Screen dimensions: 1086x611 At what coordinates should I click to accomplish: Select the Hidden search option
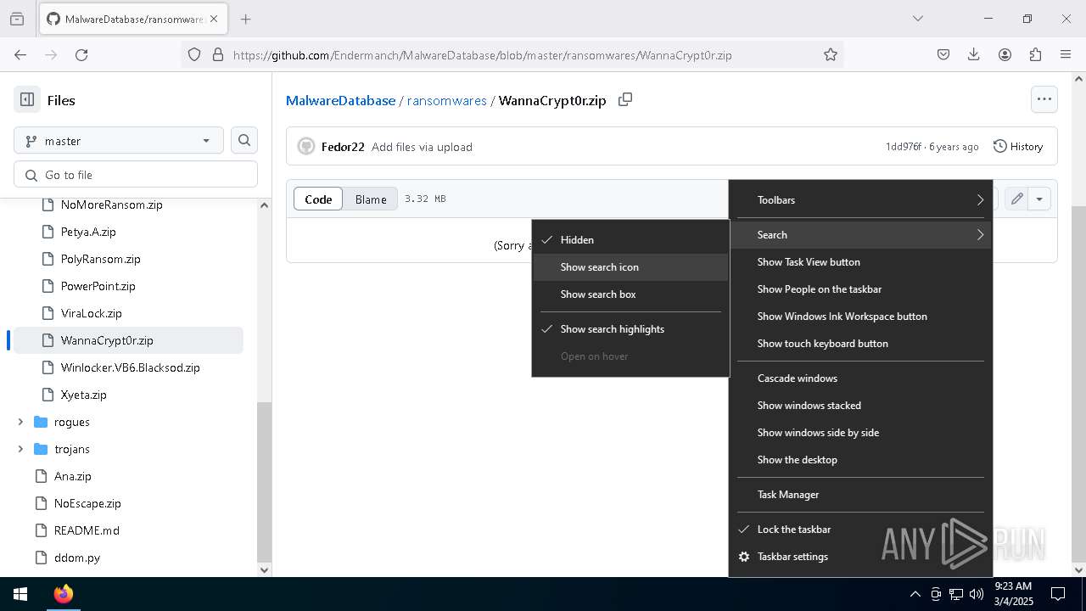tap(630, 240)
